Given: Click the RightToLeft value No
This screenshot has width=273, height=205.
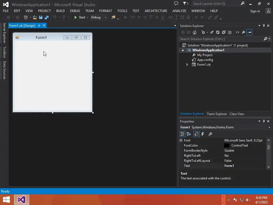Looking at the screenshot, I should pyautogui.click(x=227, y=156).
